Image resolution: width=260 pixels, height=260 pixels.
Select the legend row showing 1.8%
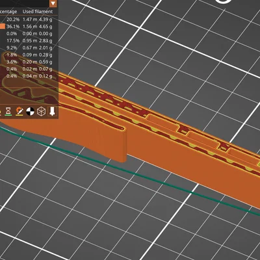(x=29, y=55)
